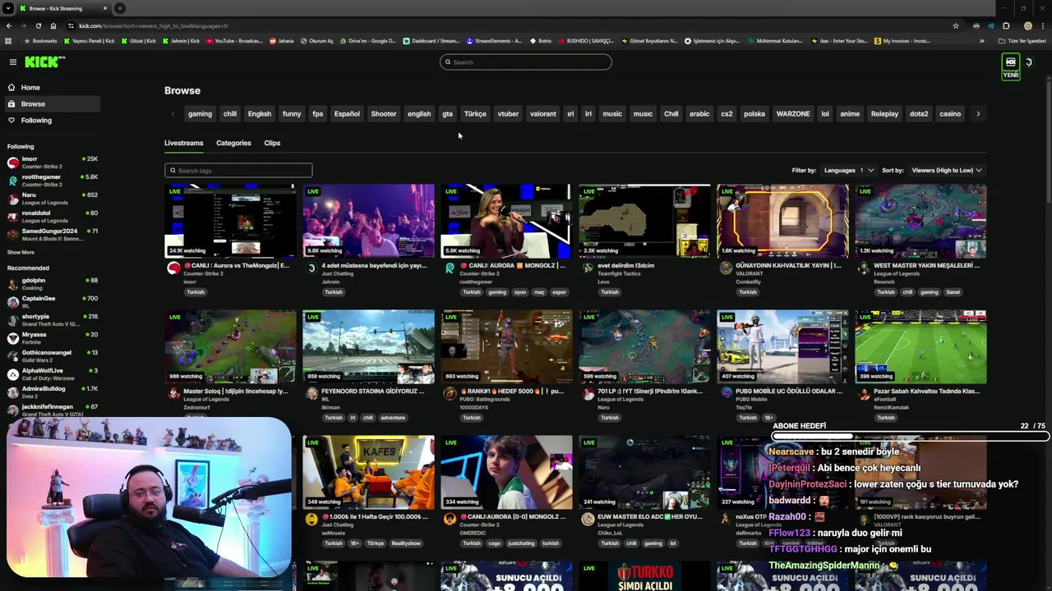The image size is (1052, 591).
Task: Select the casino tag chip
Action: [x=950, y=114]
